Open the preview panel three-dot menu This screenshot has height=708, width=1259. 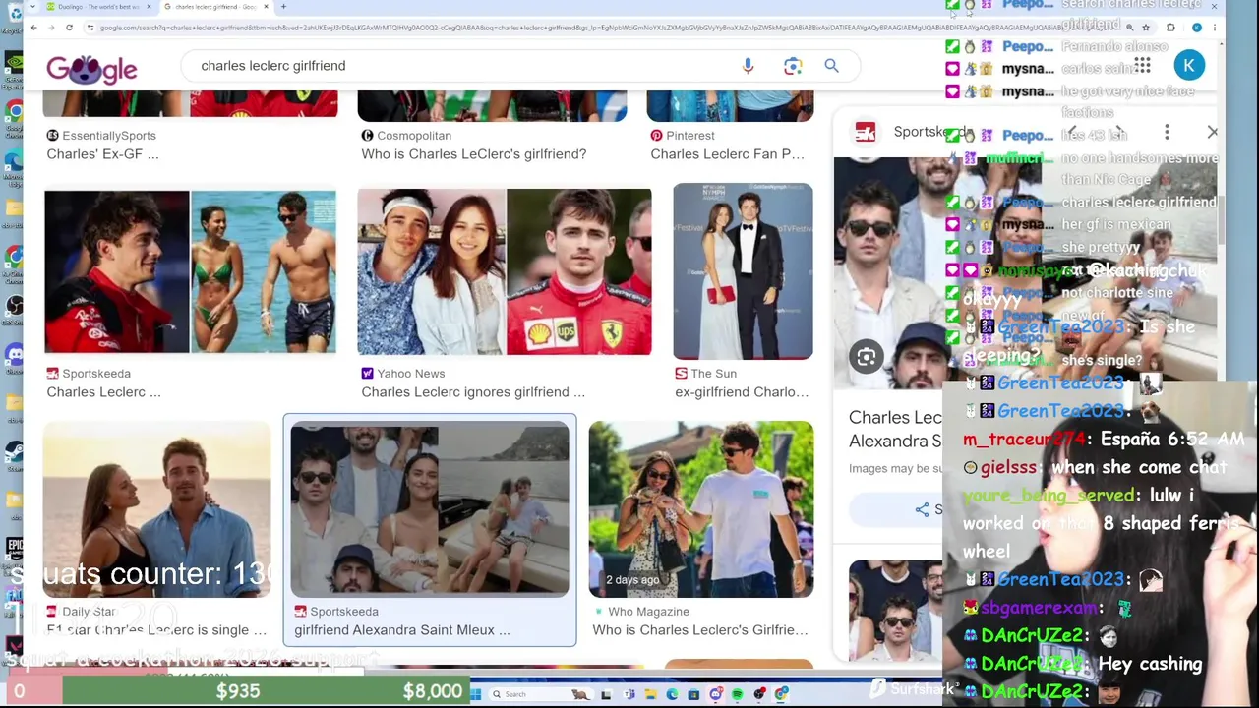tap(1167, 132)
